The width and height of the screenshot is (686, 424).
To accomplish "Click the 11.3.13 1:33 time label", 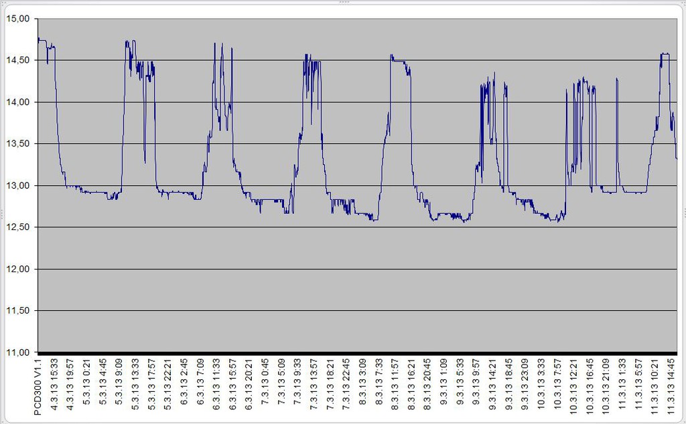I will (x=622, y=385).
